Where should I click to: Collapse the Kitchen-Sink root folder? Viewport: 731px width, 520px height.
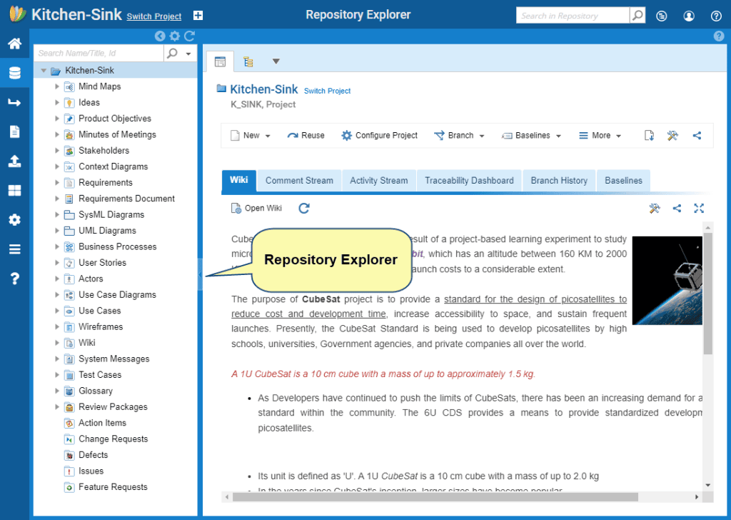pyautogui.click(x=44, y=71)
